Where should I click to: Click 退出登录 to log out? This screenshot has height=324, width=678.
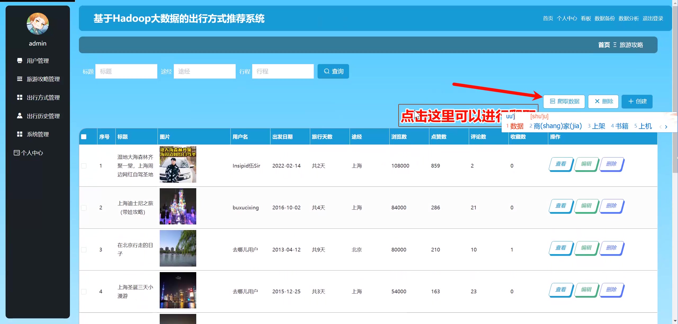point(653,18)
